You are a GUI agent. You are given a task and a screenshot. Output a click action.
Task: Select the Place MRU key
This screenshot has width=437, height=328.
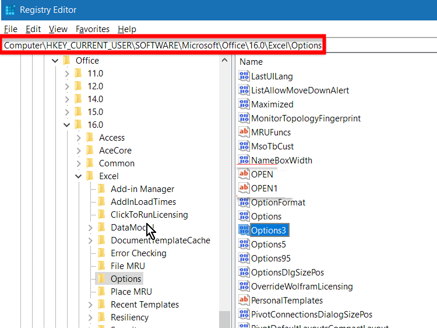[131, 292]
